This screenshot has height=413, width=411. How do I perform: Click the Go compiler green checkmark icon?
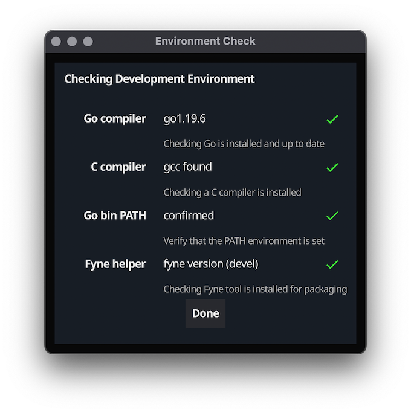click(x=332, y=119)
